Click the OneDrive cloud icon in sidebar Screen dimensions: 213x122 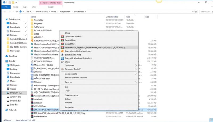coord(7,56)
